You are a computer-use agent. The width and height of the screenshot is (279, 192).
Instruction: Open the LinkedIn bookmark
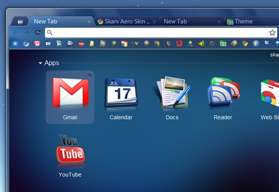click(x=267, y=43)
